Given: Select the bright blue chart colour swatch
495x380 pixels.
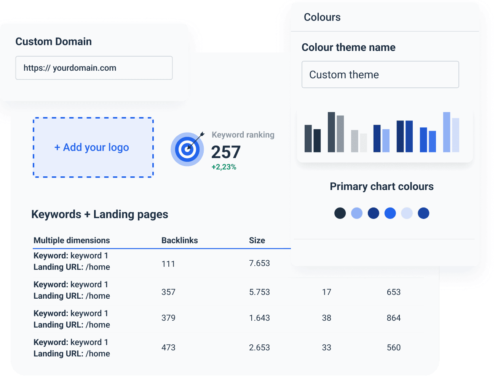Looking at the screenshot, I should coord(390,213).
